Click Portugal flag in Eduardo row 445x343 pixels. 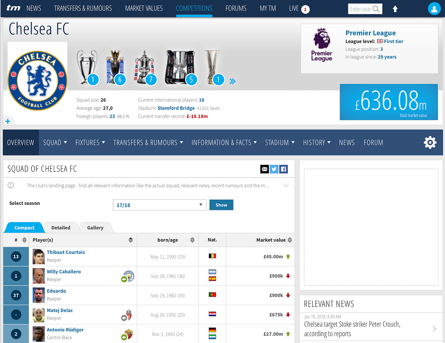point(212,295)
